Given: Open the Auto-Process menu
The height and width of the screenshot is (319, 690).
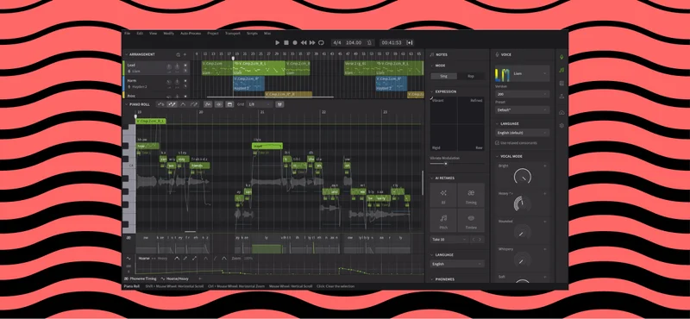Looking at the screenshot, I should click(x=191, y=34).
